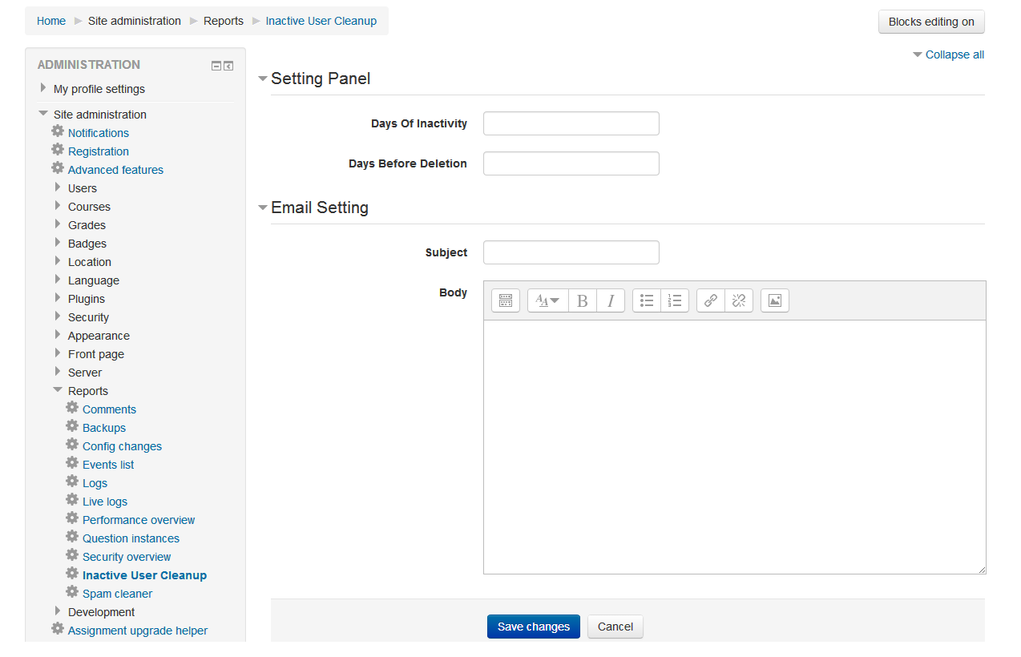This screenshot has height=657, width=1021.
Task: Click the gear icon beside Spam cleaner
Action: (72, 592)
